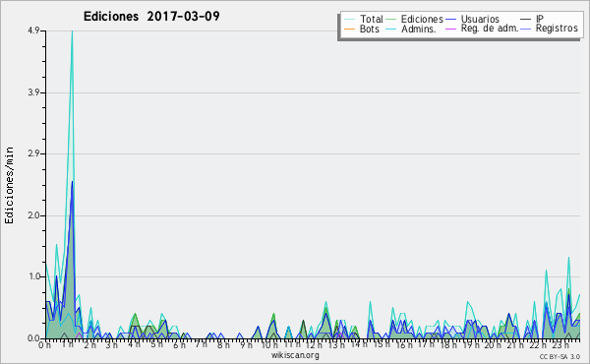Click the 'wikiscan.org' caption

click(x=295, y=355)
